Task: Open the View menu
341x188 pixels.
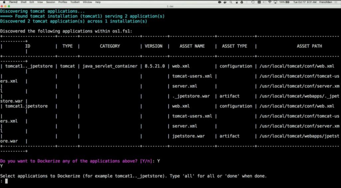Action: (40, 2)
